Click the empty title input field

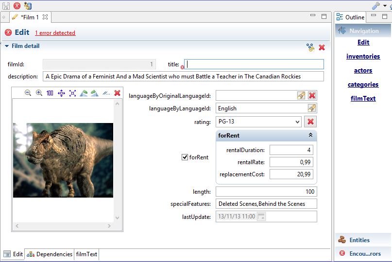254,64
